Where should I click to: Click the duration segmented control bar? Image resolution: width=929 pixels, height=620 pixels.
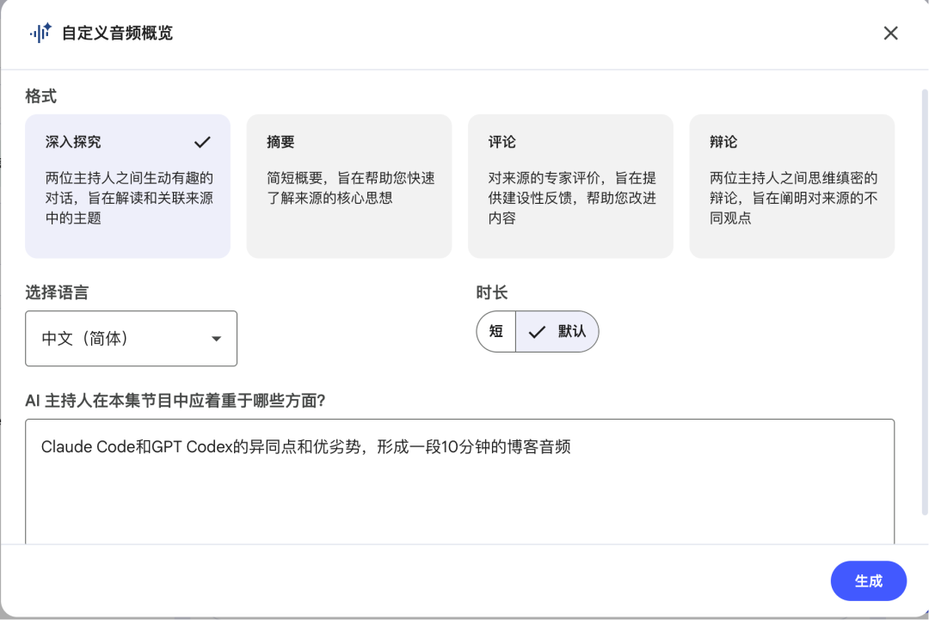[x=538, y=331]
